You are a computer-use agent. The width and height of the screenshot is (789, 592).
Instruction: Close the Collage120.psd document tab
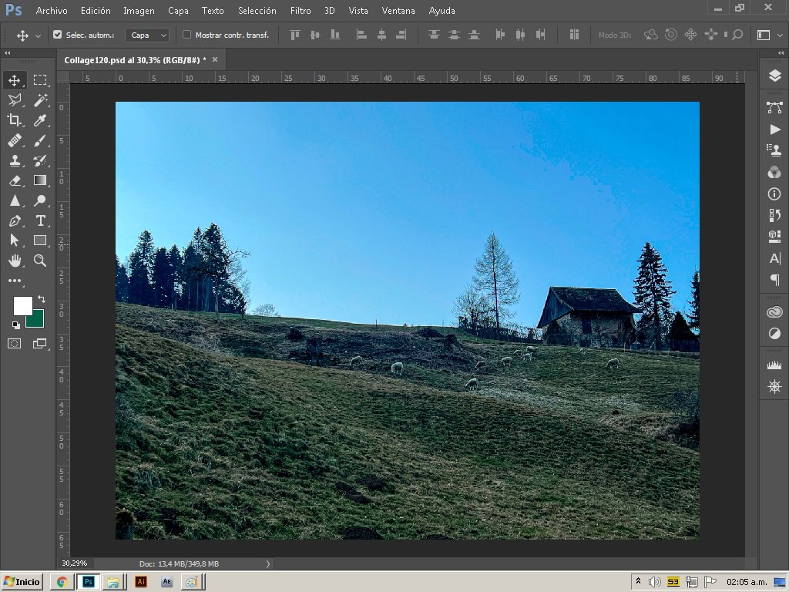[215, 59]
